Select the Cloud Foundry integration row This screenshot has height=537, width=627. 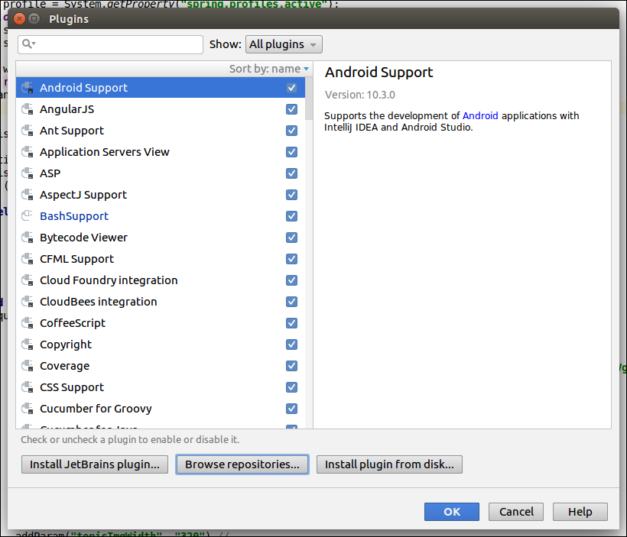point(161,280)
